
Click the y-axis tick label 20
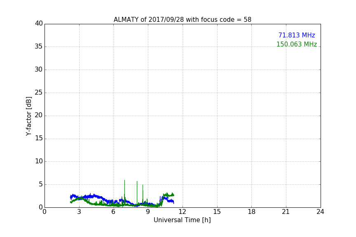click(x=39, y=116)
